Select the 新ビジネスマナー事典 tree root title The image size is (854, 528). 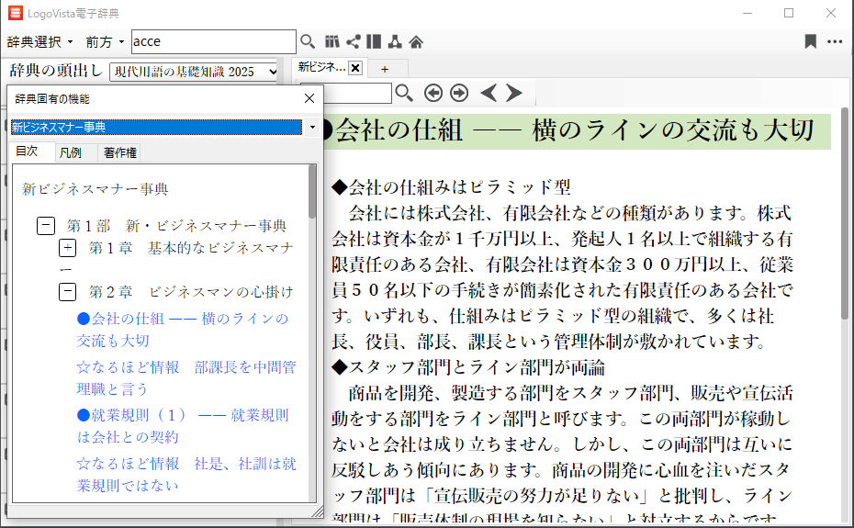point(95,189)
